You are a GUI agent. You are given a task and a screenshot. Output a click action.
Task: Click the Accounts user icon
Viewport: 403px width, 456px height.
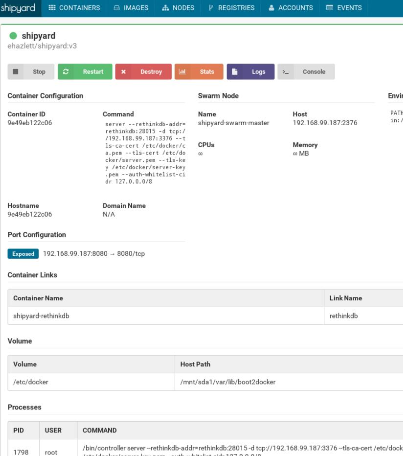point(271,8)
